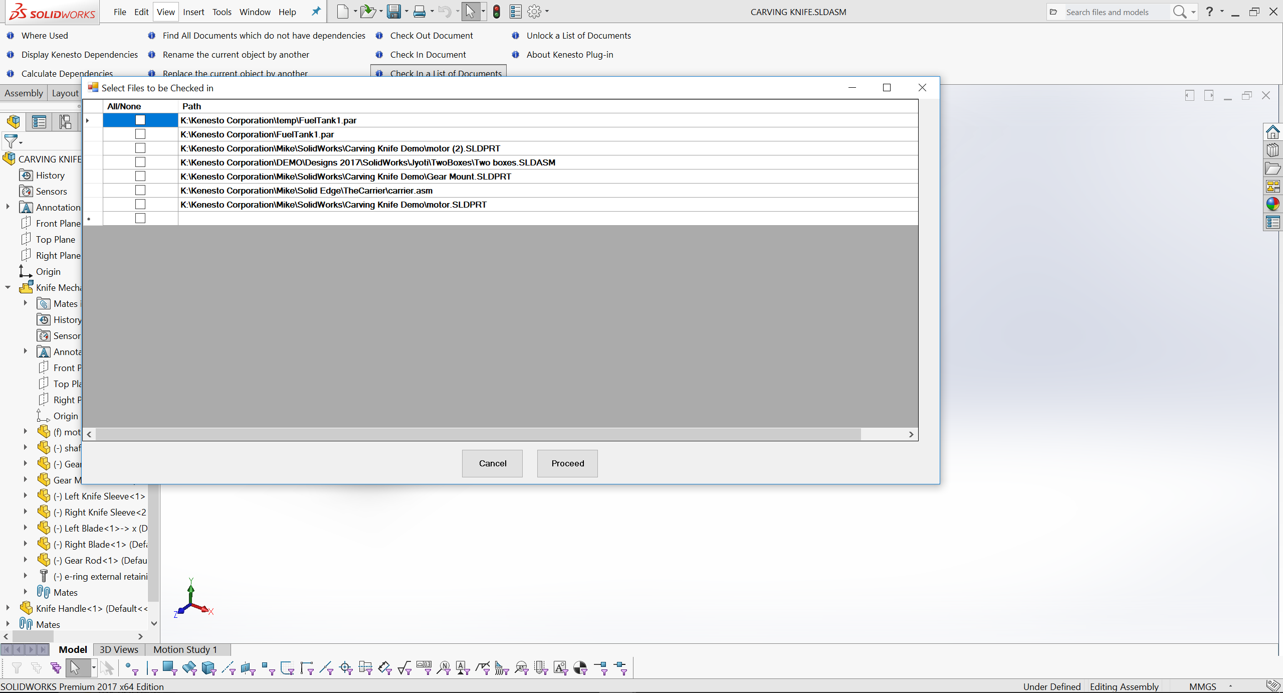The height and width of the screenshot is (693, 1283).
Task: Check box for temp\FuelTank1.par row
Action: 140,120
